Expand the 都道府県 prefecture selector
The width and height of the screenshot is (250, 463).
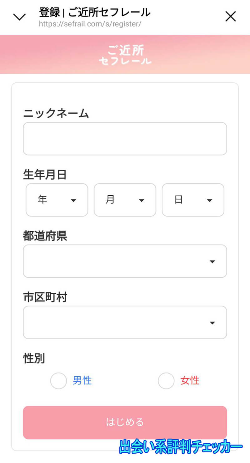pyautogui.click(x=213, y=261)
